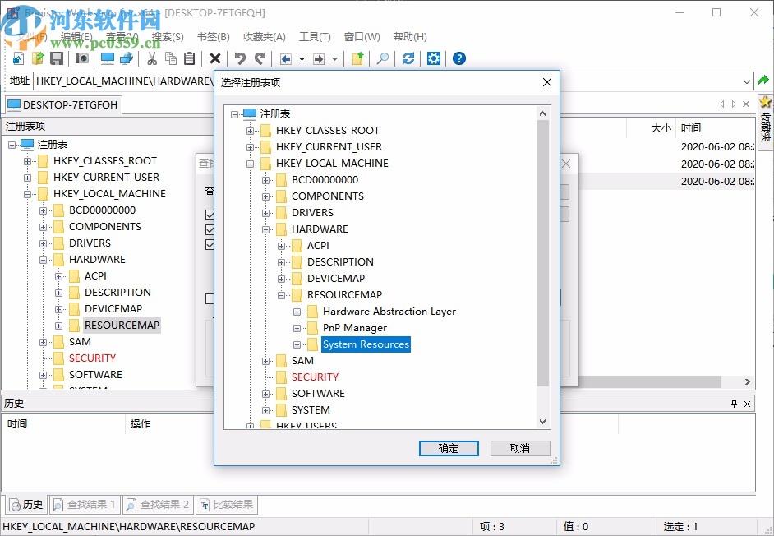774x536 pixels.
Task: Collapse RESOURCEMAP in the dialog tree
Action: [x=281, y=295]
